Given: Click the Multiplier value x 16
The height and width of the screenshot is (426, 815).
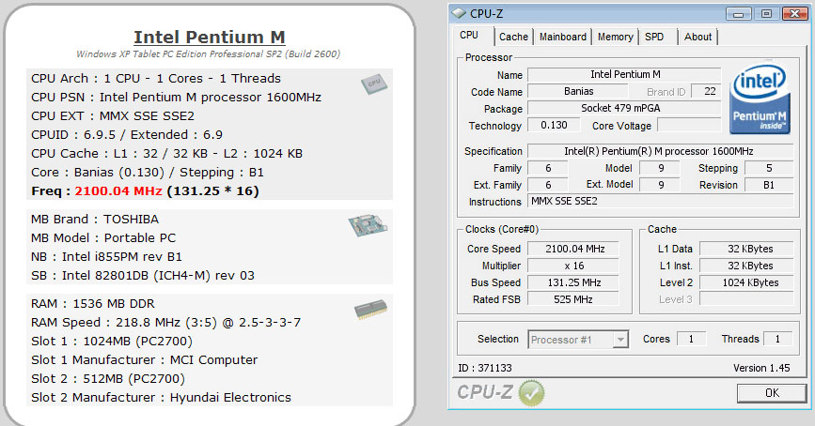Looking at the screenshot, I should pyautogui.click(x=573, y=266).
